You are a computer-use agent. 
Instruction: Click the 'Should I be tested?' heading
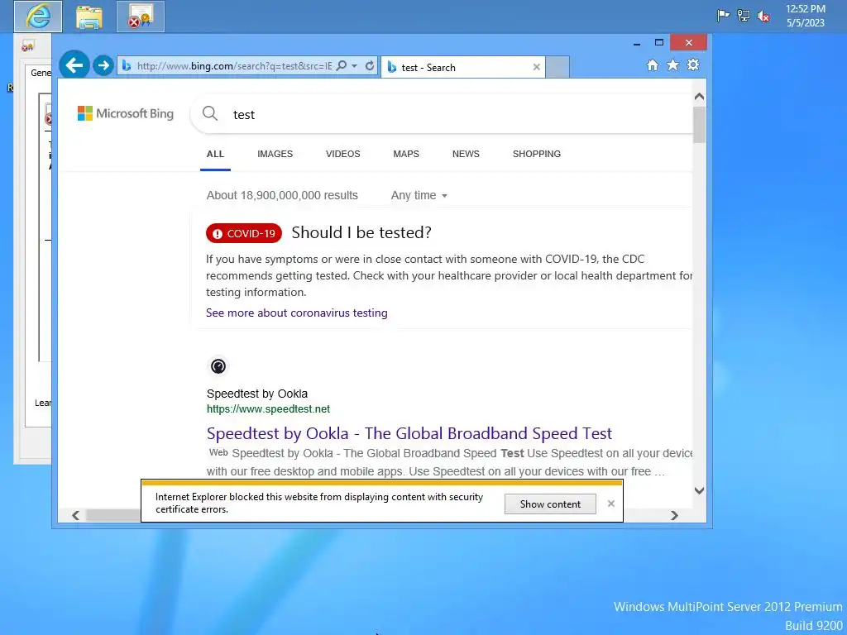click(x=361, y=232)
